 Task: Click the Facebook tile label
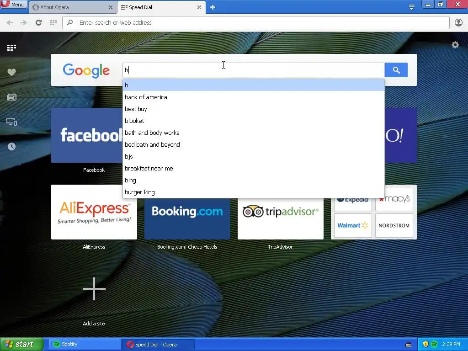pyautogui.click(x=94, y=170)
